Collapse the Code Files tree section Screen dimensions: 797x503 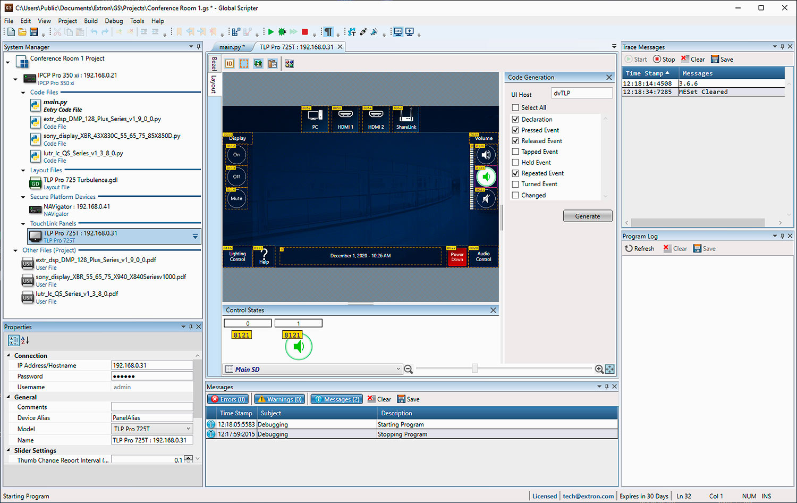(23, 93)
